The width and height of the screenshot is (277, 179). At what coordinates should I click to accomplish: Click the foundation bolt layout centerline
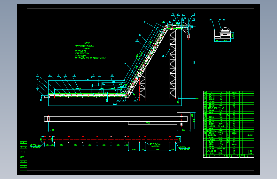[x=111, y=139]
